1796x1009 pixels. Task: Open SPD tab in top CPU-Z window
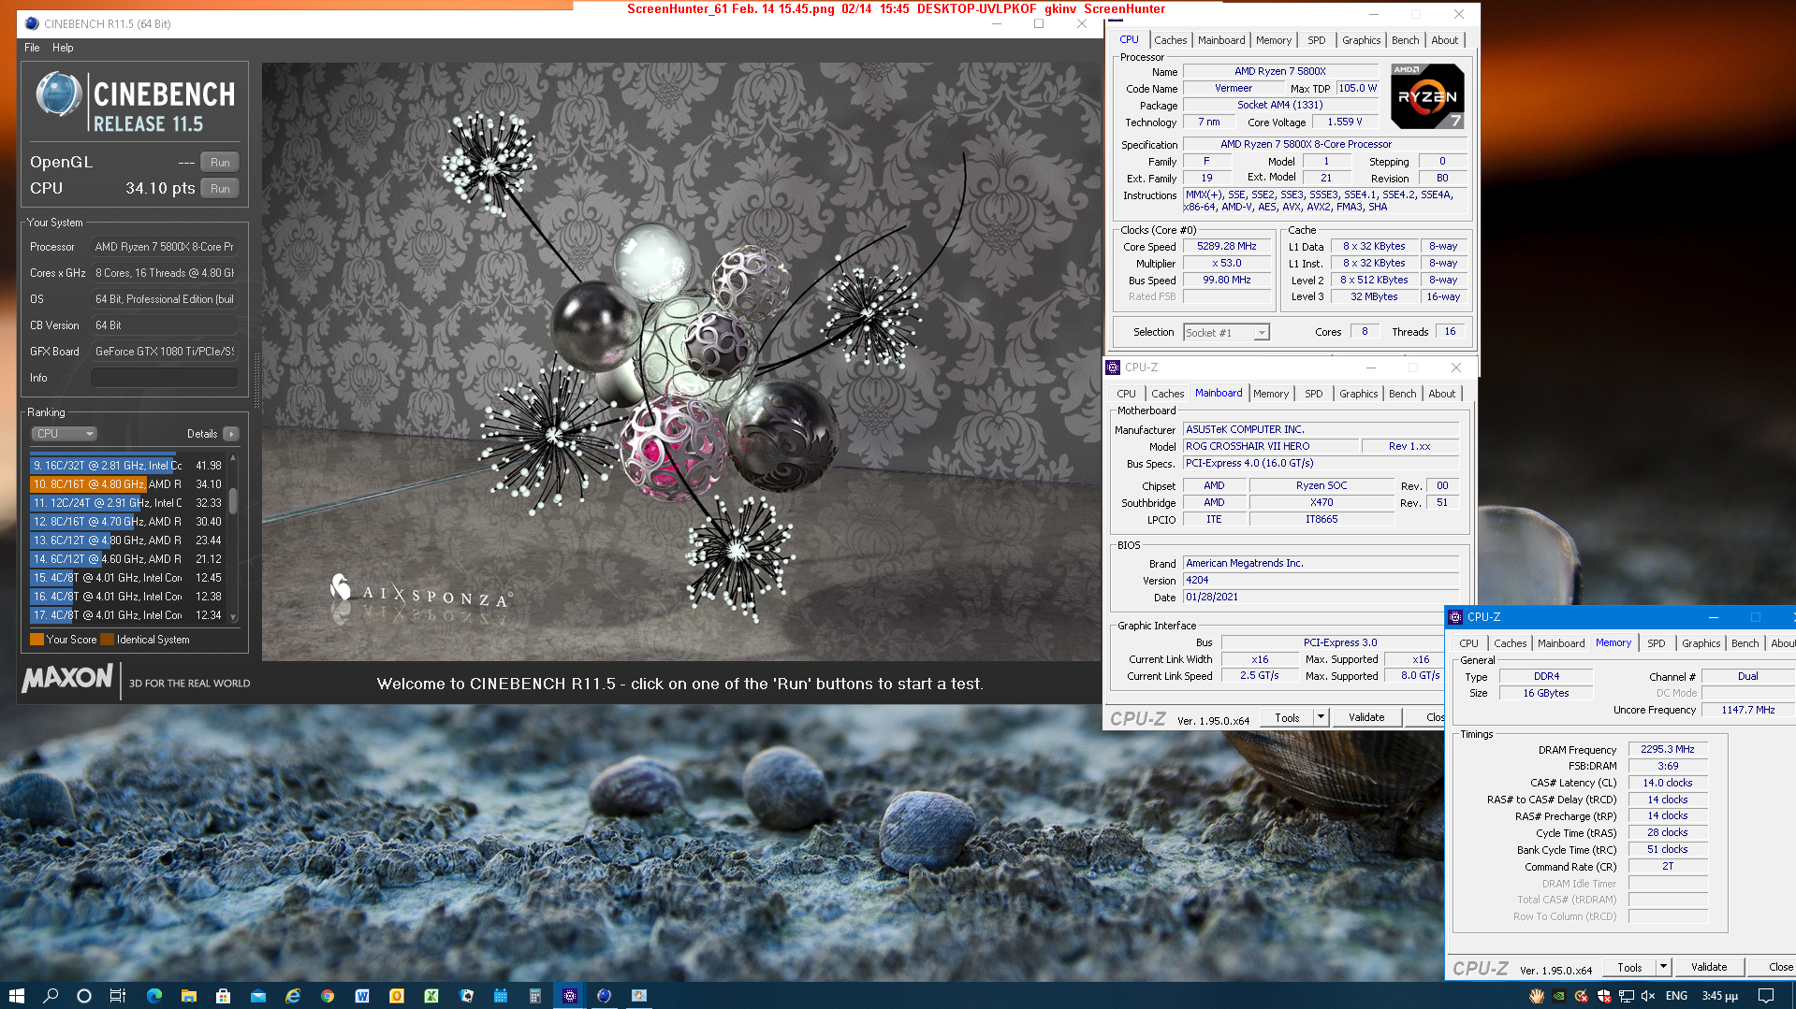click(1316, 40)
